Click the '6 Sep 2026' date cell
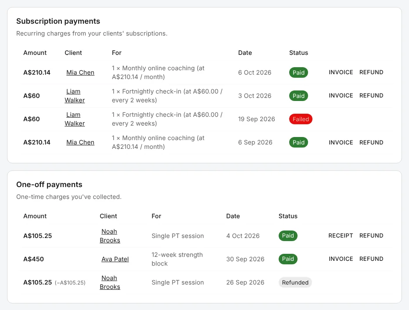The width and height of the screenshot is (409, 310). coord(255,142)
